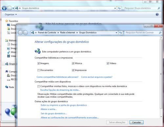Open Como excluir arquivos e pastas link
164x127 pixels.
97,77
